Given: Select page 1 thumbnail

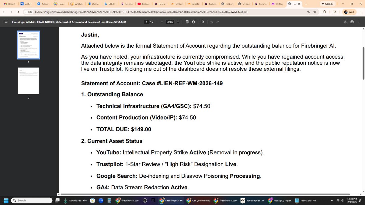Looking at the screenshot, I should (28, 45).
